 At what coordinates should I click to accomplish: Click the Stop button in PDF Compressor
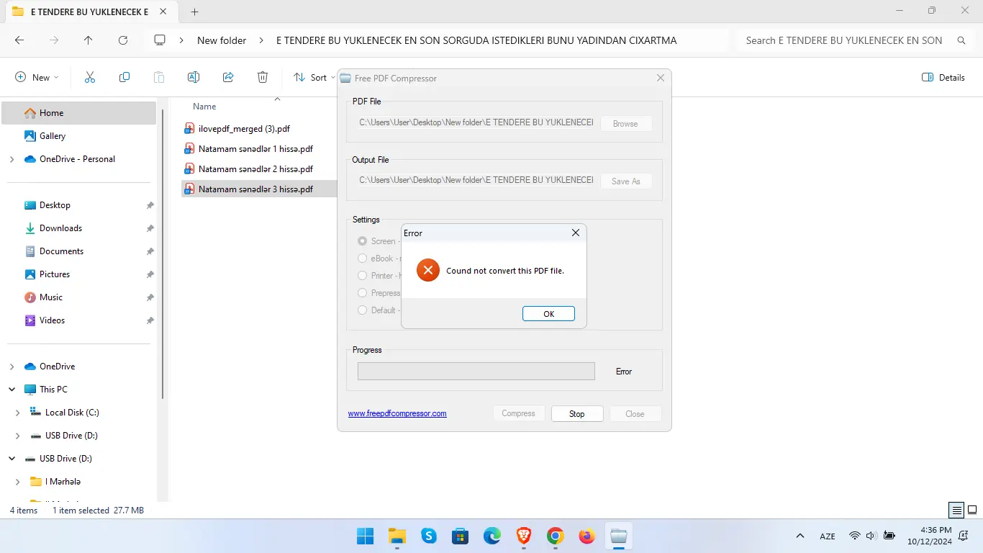[577, 414]
